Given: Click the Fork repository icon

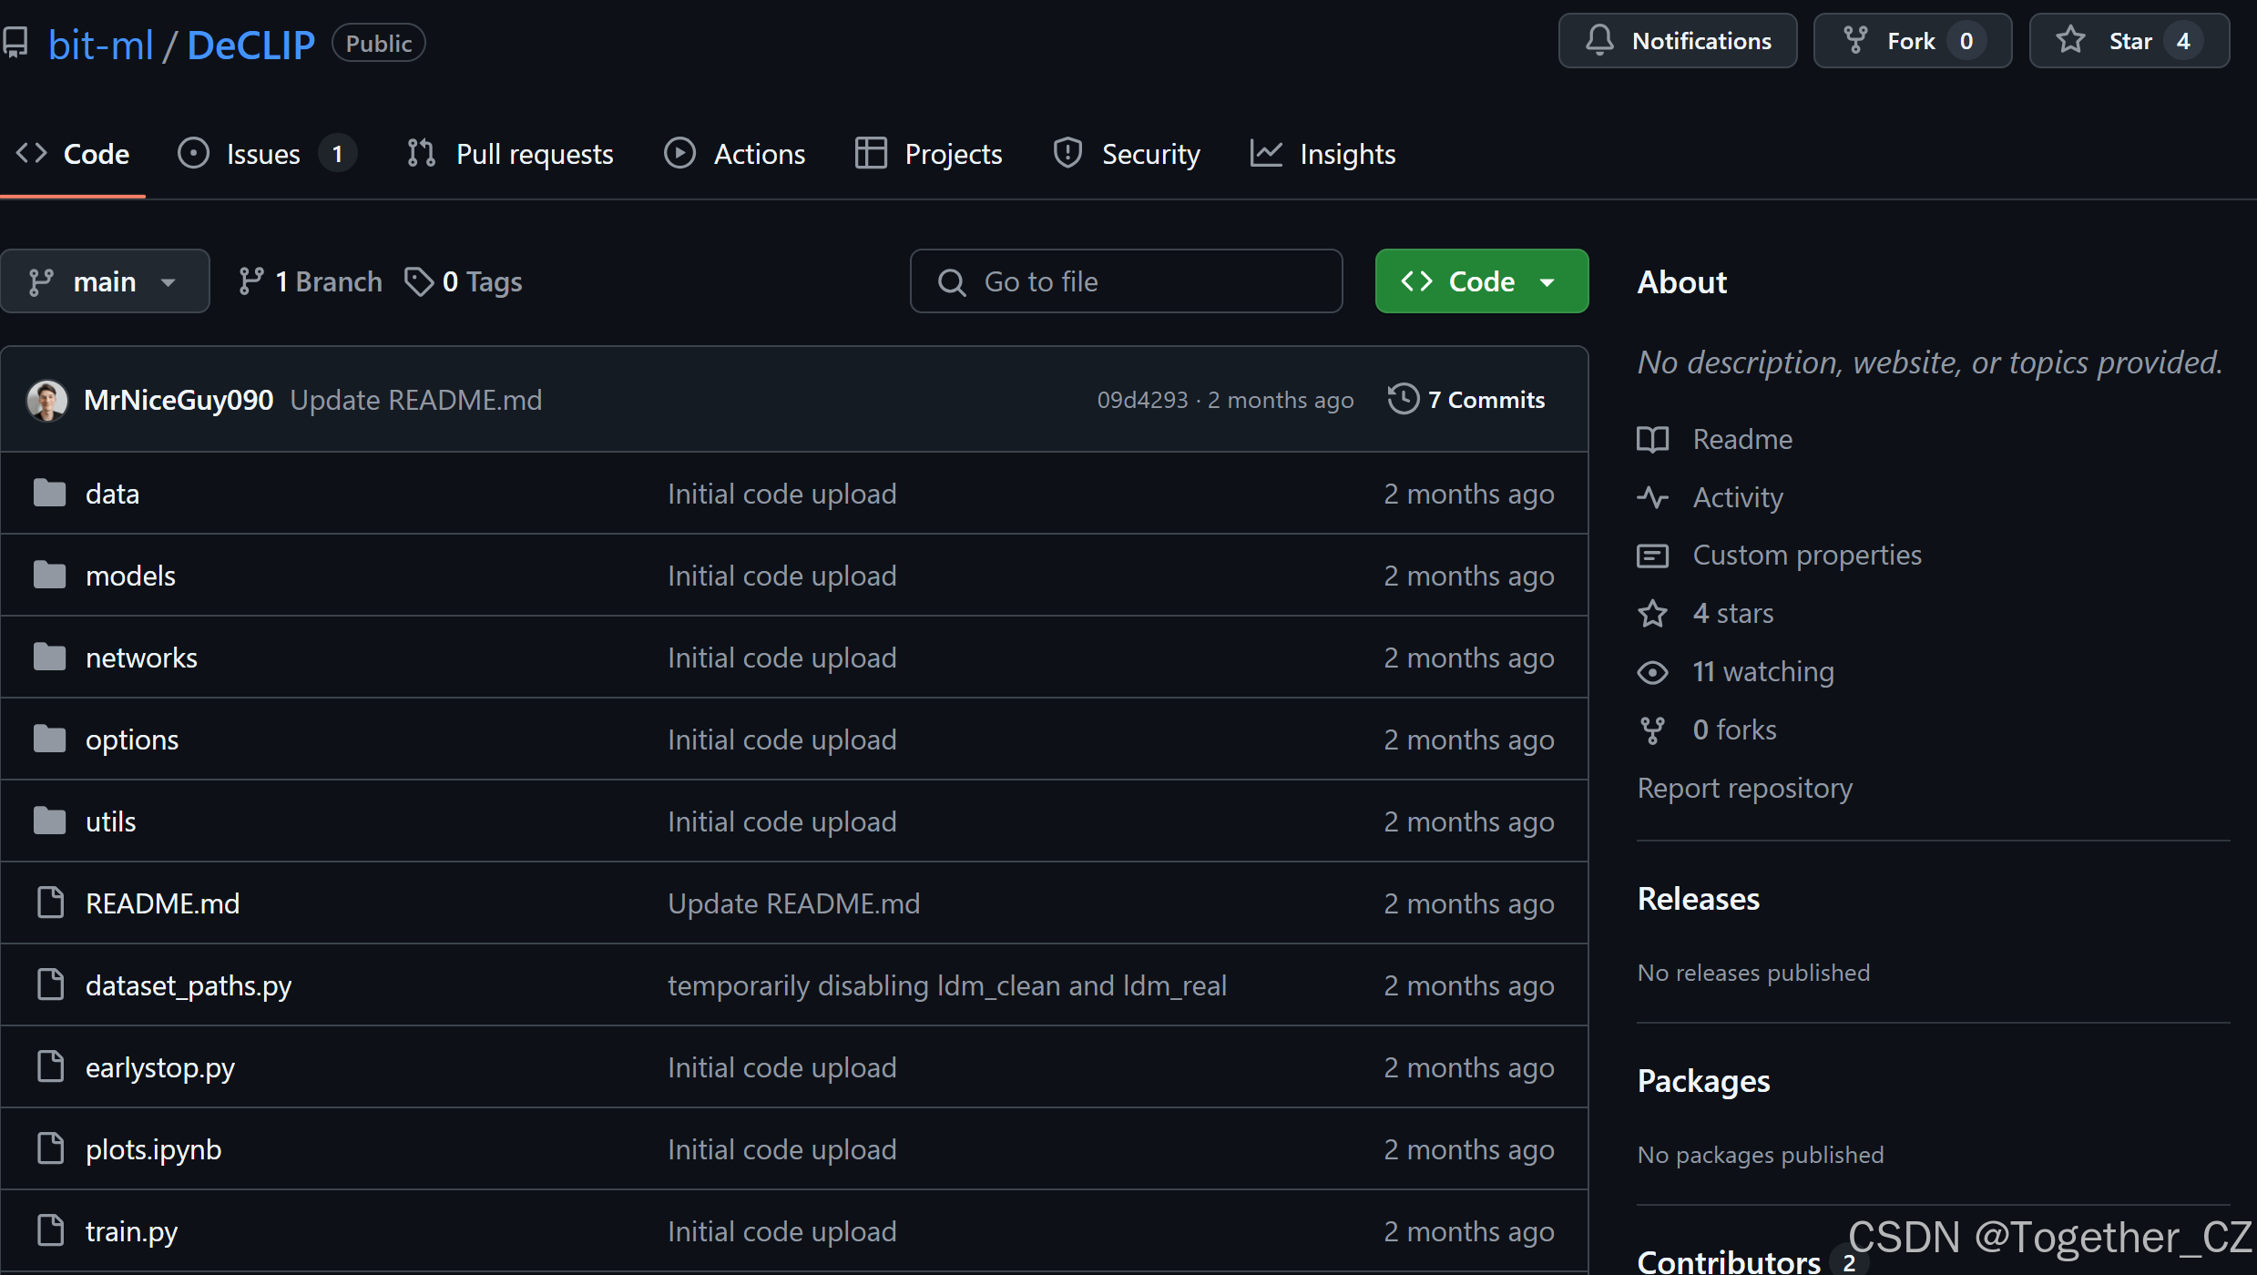Looking at the screenshot, I should coord(1854,40).
